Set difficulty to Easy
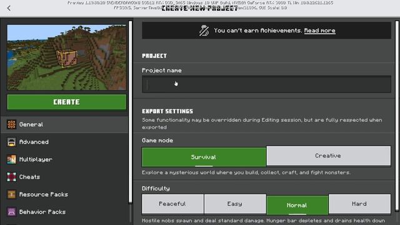 pyautogui.click(x=235, y=204)
